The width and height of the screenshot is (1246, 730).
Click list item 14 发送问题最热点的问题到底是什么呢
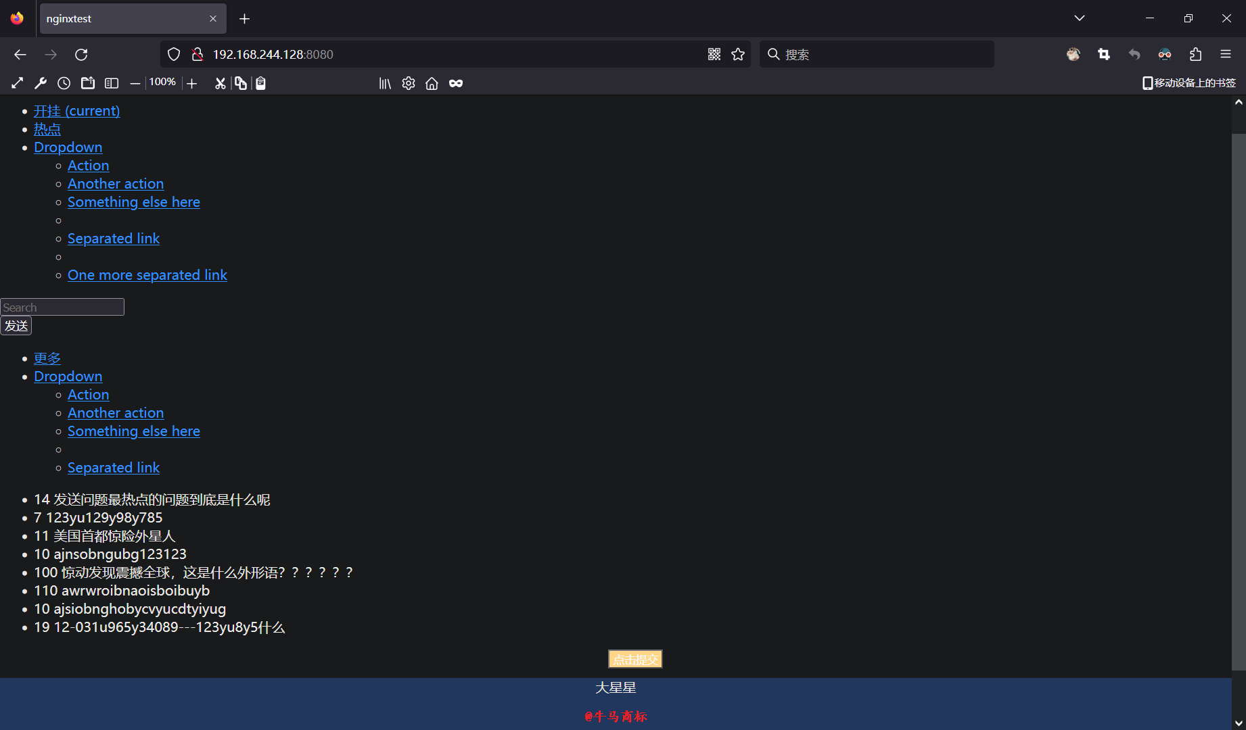point(152,500)
